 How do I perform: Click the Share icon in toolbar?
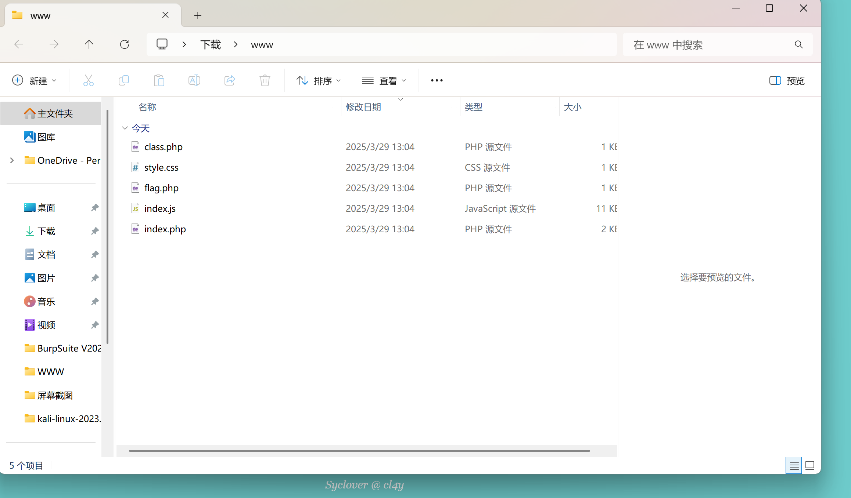230,80
